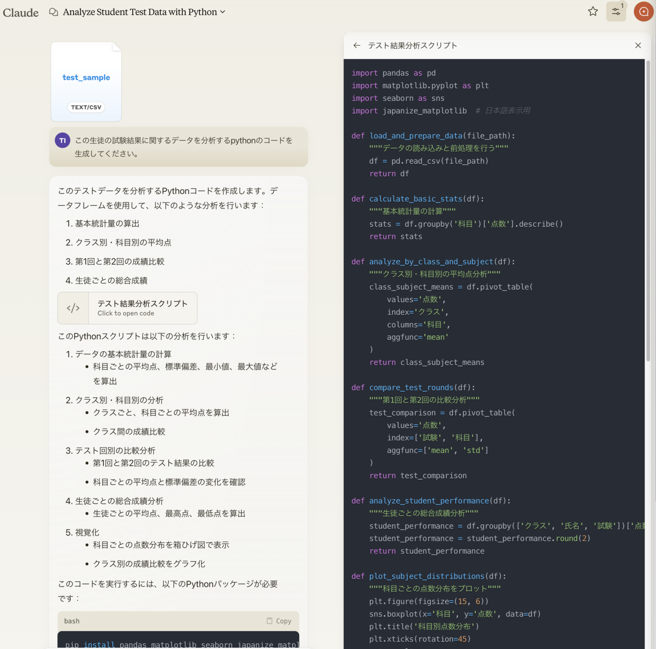Open the filter settings icon showing badge 1
The image size is (656, 649).
[616, 12]
